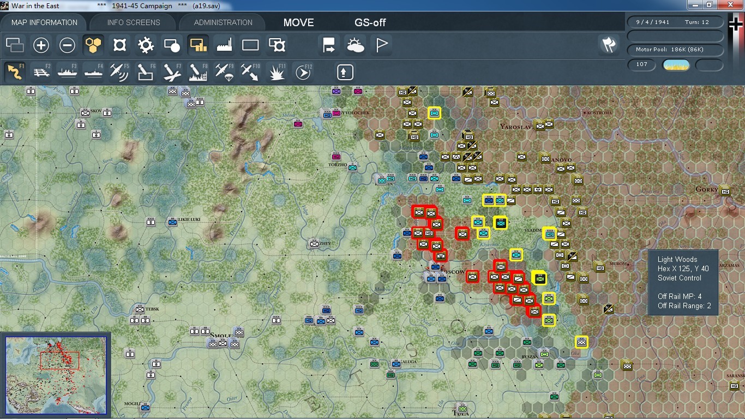Switch to the INFO SCREENS tab
Screen dimensions: 745x419
pyautogui.click(x=134, y=22)
